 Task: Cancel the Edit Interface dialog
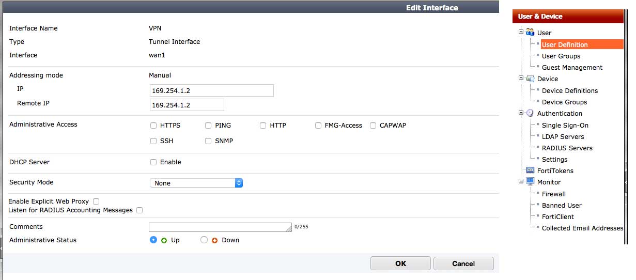pyautogui.click(x=463, y=263)
